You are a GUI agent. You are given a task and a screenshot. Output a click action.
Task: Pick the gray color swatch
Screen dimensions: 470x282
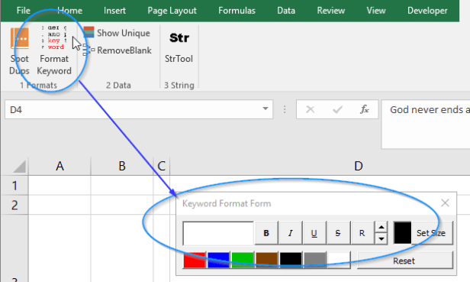point(315,260)
